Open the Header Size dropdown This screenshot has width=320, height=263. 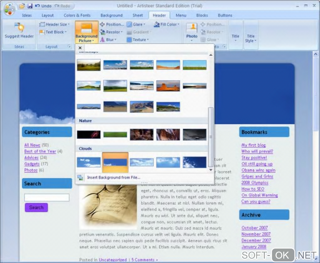(54, 24)
